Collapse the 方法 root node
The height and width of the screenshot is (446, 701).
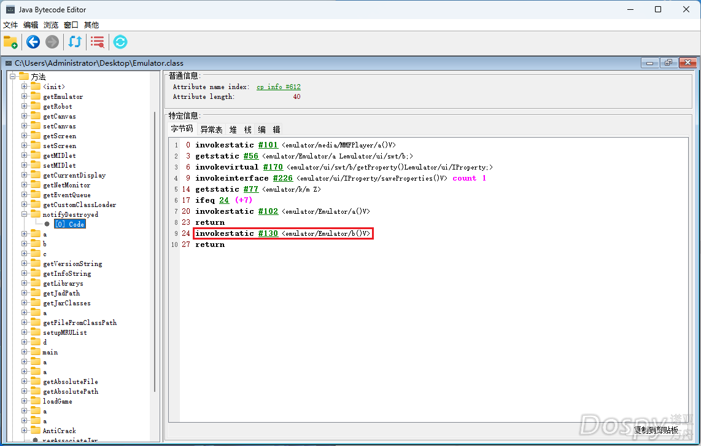point(13,77)
